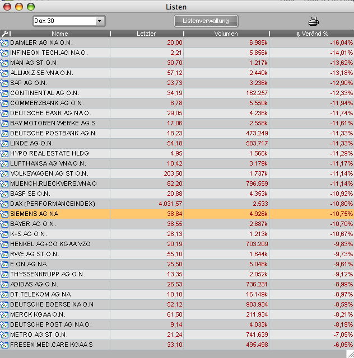
Task: Click Adidas change value -8,99%
Action: (343, 285)
